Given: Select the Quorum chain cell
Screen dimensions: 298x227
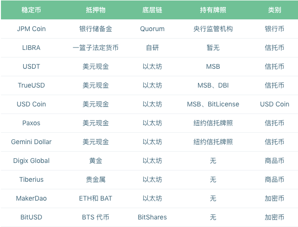Looking at the screenshot, I should 152,29.
